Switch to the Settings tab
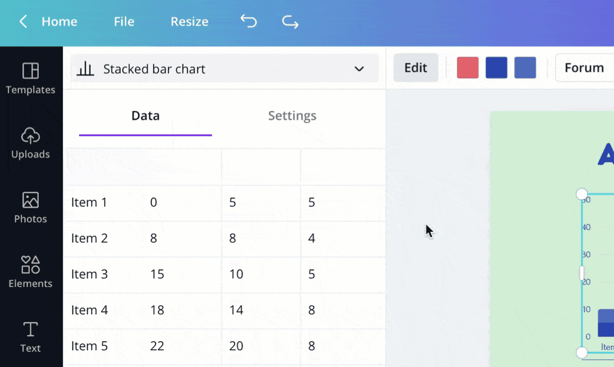The height and width of the screenshot is (367, 614). pyautogui.click(x=292, y=116)
